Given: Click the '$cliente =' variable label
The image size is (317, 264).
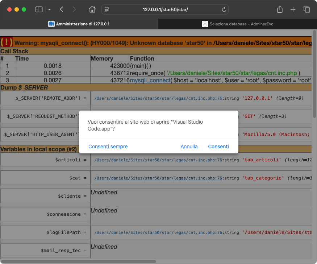Looking at the screenshot, I should pyautogui.click(x=72, y=196).
